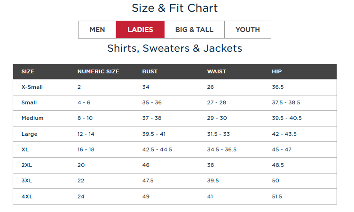Click the XL bust value 42.5 - 44.5

[x=157, y=149]
